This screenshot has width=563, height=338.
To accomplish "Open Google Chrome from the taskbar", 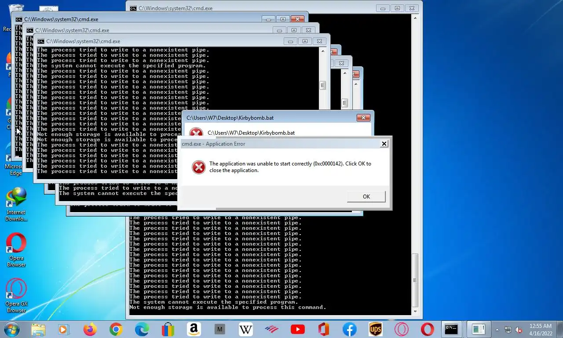I will coord(116,329).
